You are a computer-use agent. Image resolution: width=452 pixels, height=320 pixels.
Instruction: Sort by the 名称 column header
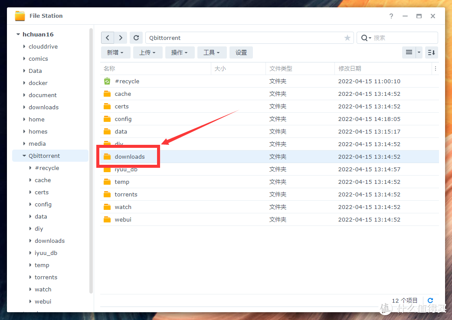click(156, 69)
